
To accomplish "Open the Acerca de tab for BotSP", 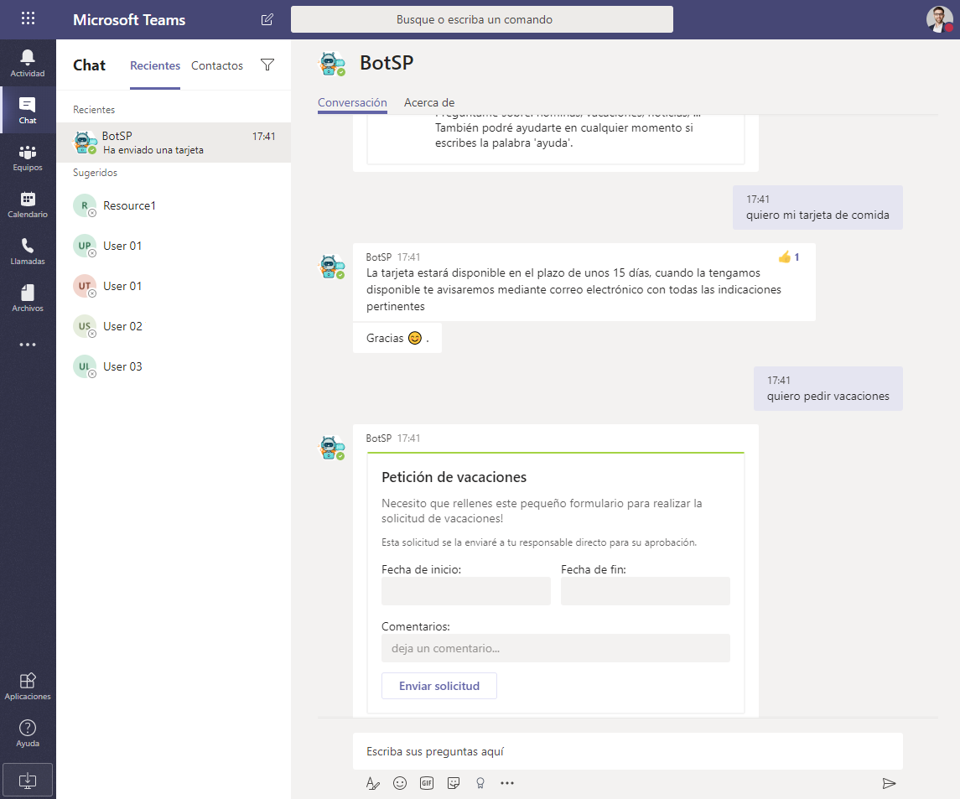I will (x=429, y=102).
